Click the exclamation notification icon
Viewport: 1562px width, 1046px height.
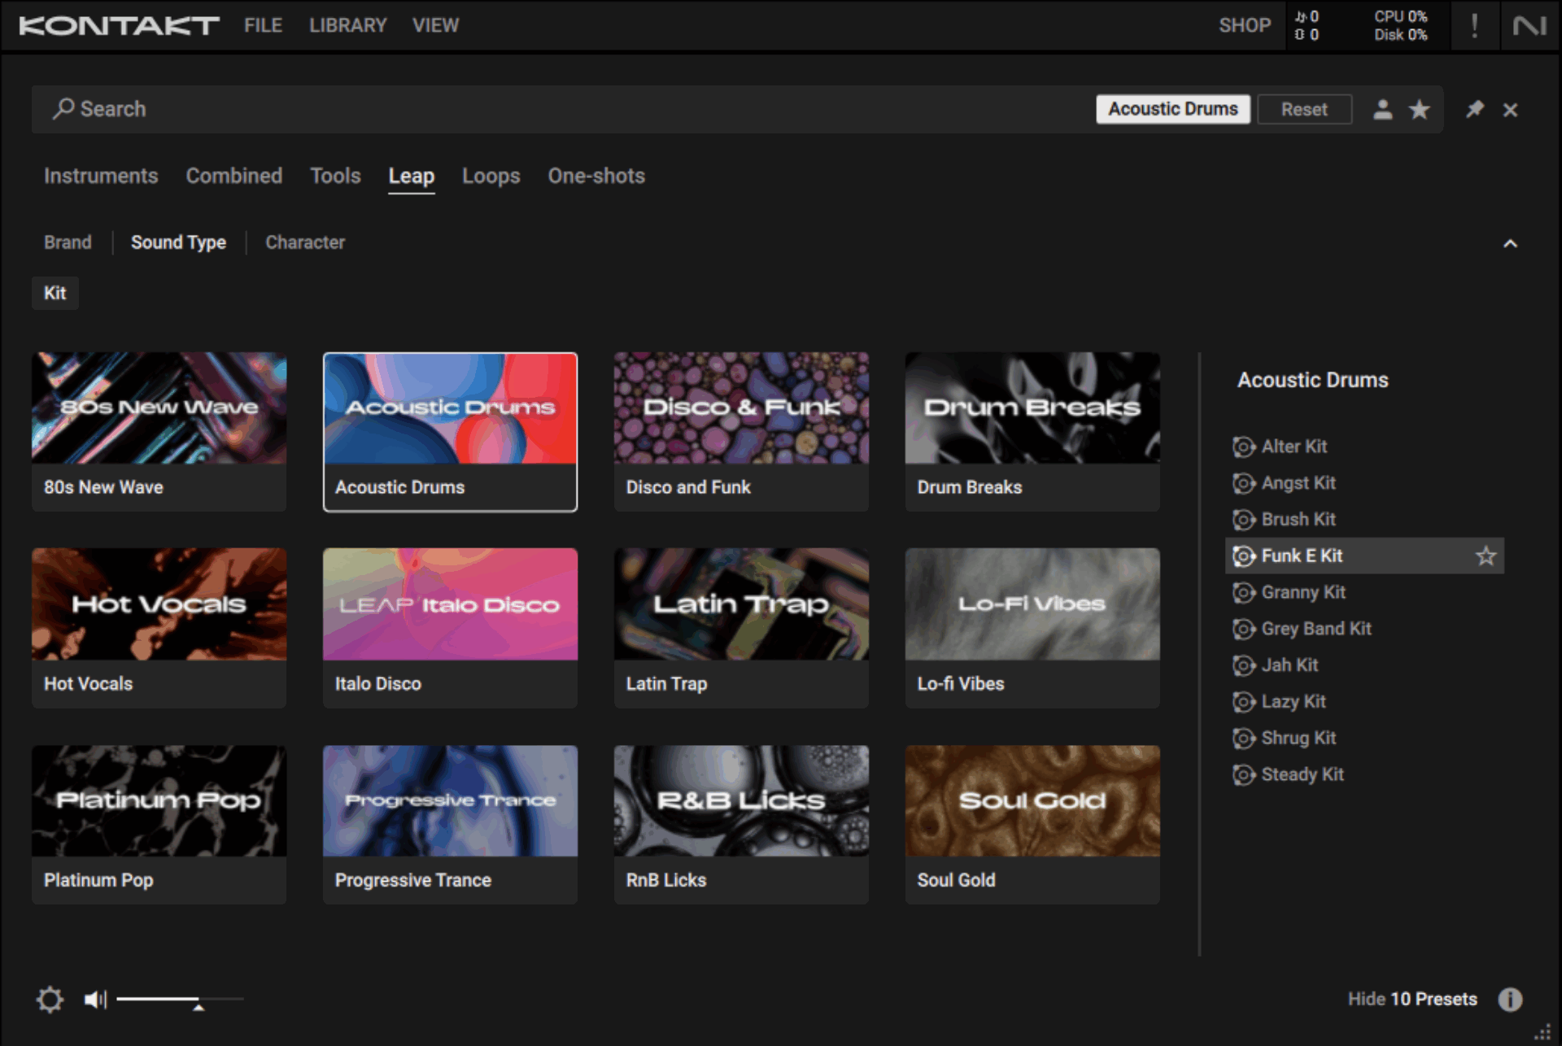click(1474, 26)
